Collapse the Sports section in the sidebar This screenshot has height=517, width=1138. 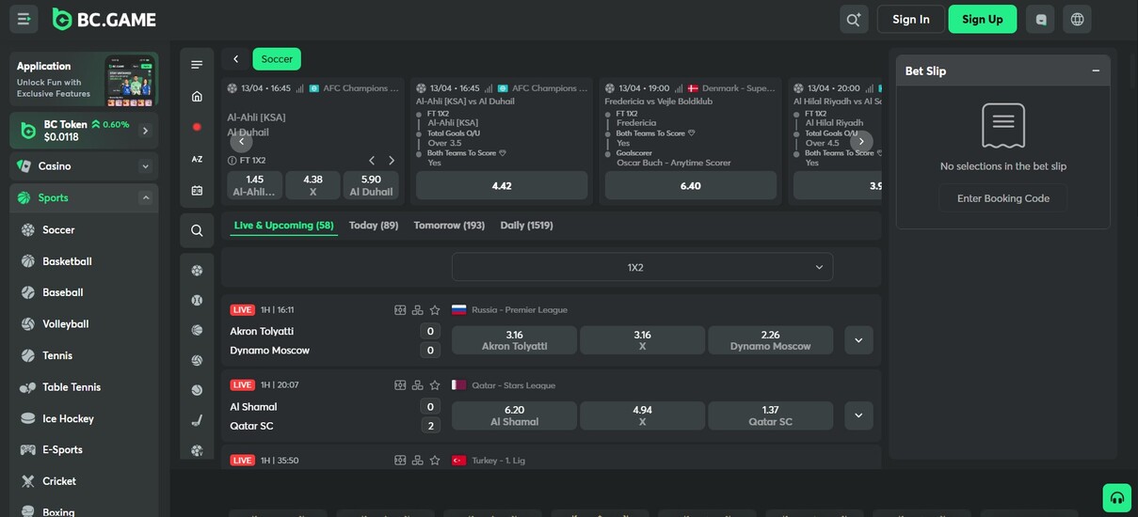145,198
